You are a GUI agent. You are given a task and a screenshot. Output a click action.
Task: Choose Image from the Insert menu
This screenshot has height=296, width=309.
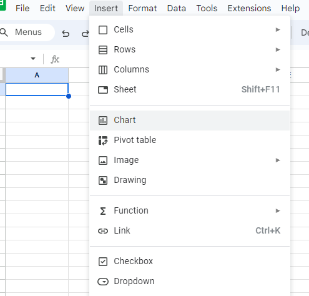190,160
